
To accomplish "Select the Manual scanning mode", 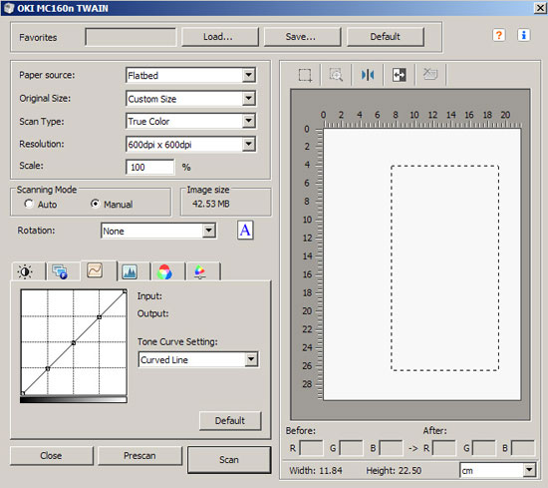I will pos(95,204).
